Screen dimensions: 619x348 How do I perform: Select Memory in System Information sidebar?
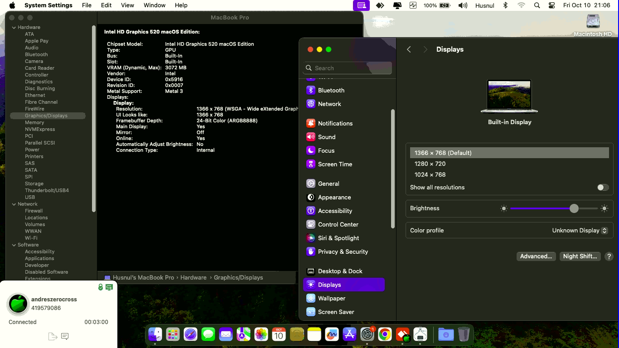(x=34, y=122)
